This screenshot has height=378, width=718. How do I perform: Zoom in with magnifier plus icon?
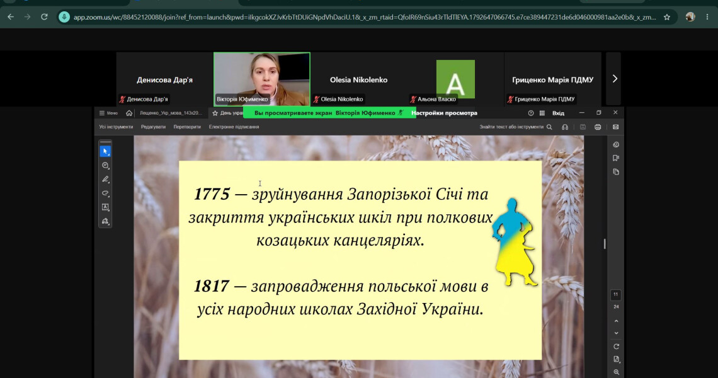point(616,372)
